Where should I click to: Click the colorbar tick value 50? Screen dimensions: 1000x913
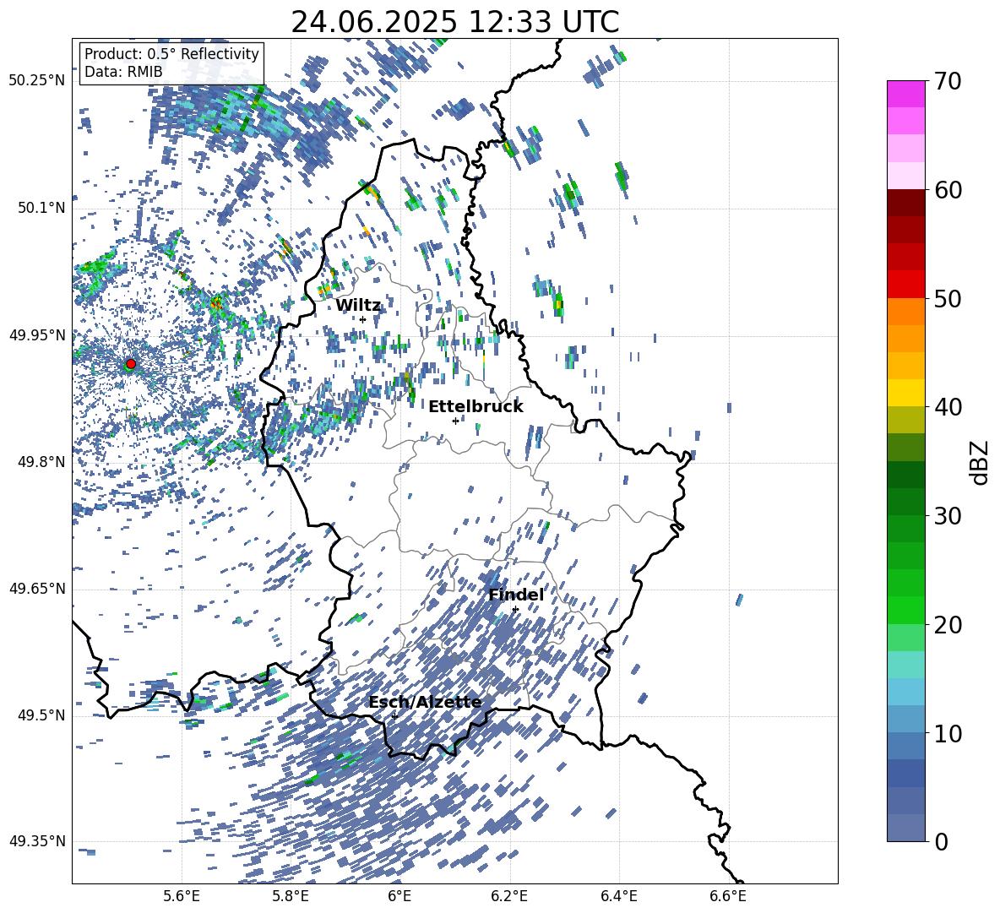tap(948, 298)
